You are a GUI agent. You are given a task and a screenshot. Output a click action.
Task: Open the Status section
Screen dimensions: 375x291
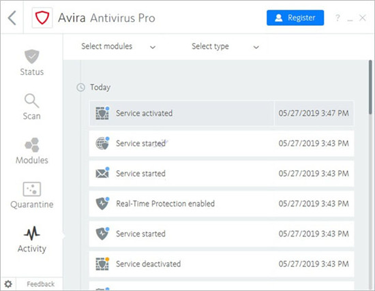coord(32,63)
